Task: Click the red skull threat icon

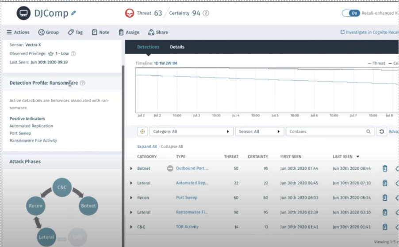Action: pyautogui.click(x=130, y=13)
